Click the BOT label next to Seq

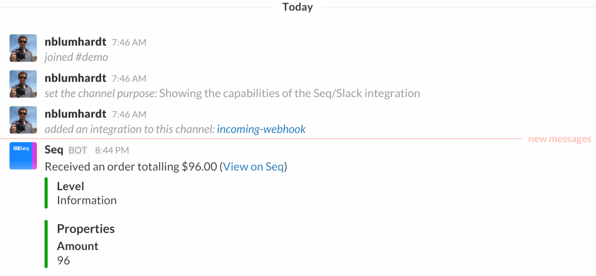pyautogui.click(x=78, y=151)
